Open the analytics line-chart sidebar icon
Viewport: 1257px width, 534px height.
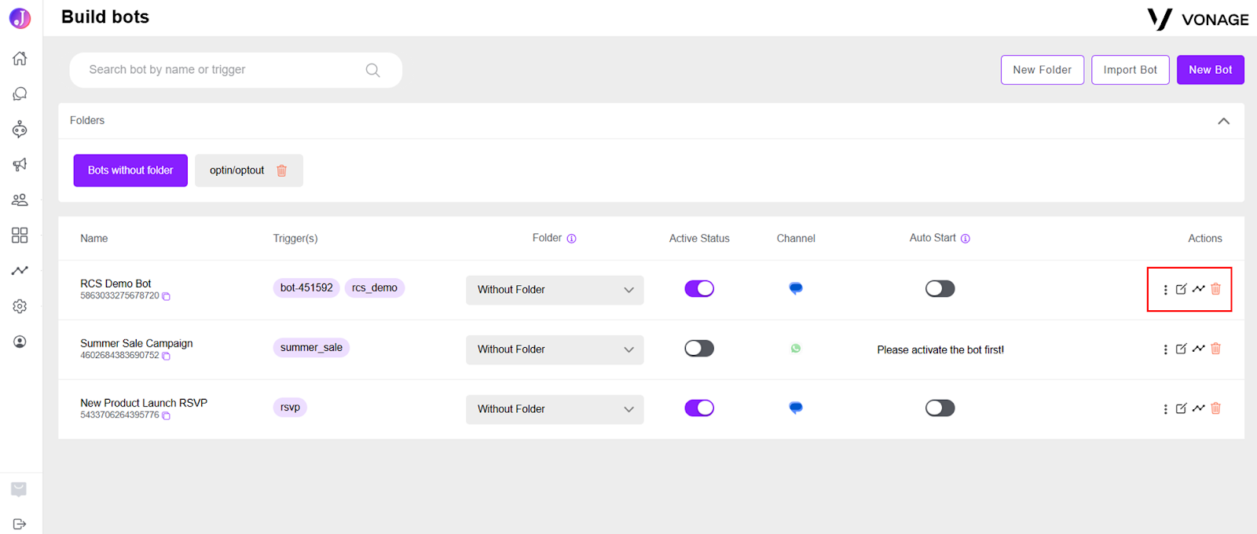click(20, 270)
